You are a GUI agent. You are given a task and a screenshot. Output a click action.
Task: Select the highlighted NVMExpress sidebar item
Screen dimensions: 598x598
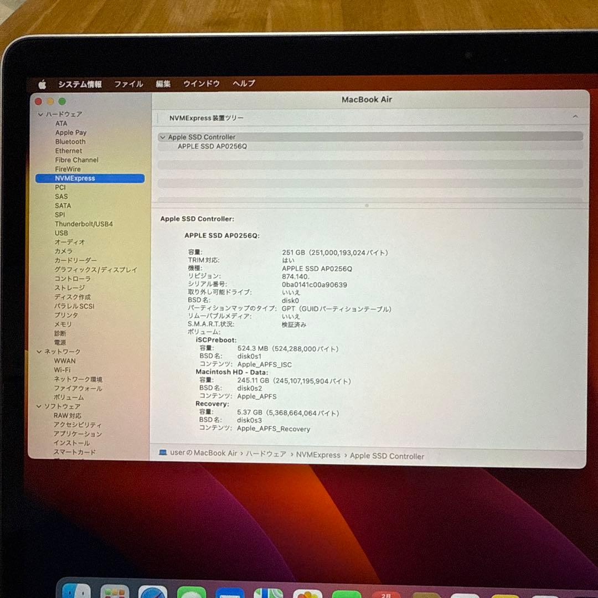90,178
